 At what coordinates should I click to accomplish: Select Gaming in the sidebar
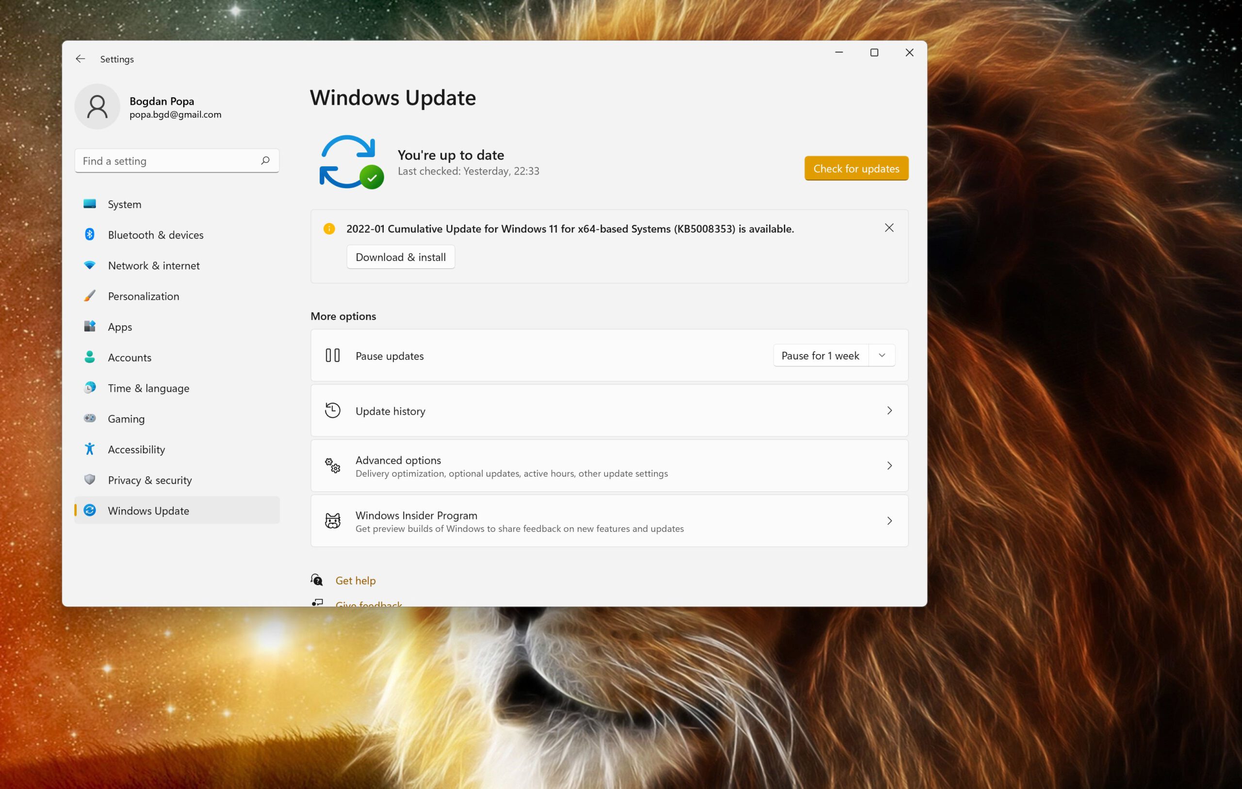click(x=177, y=419)
